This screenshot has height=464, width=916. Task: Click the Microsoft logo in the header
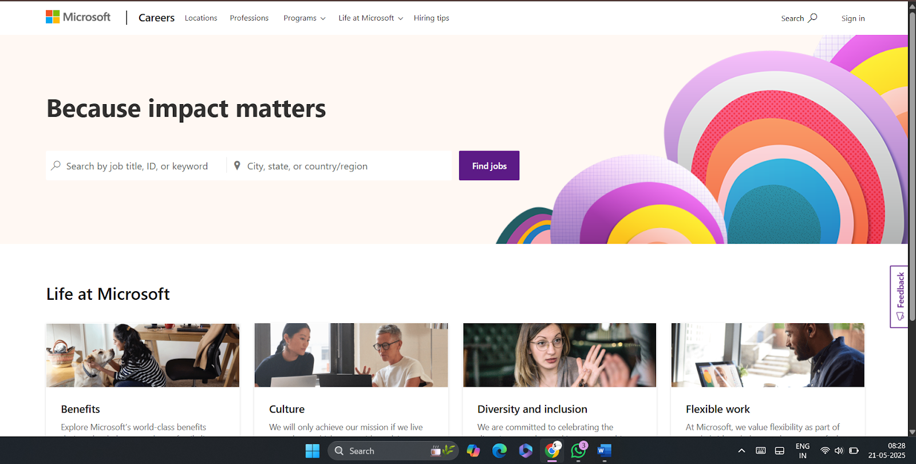coord(78,17)
